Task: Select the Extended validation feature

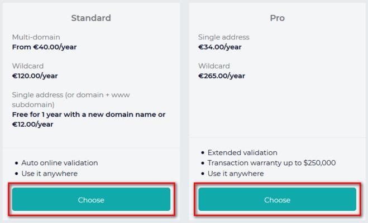Action: click(x=242, y=152)
